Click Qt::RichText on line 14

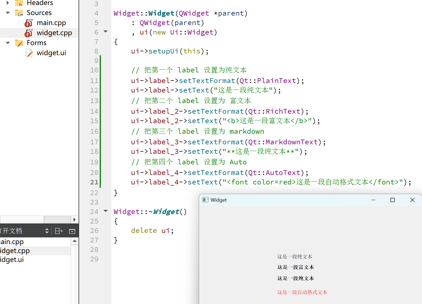coord(274,111)
